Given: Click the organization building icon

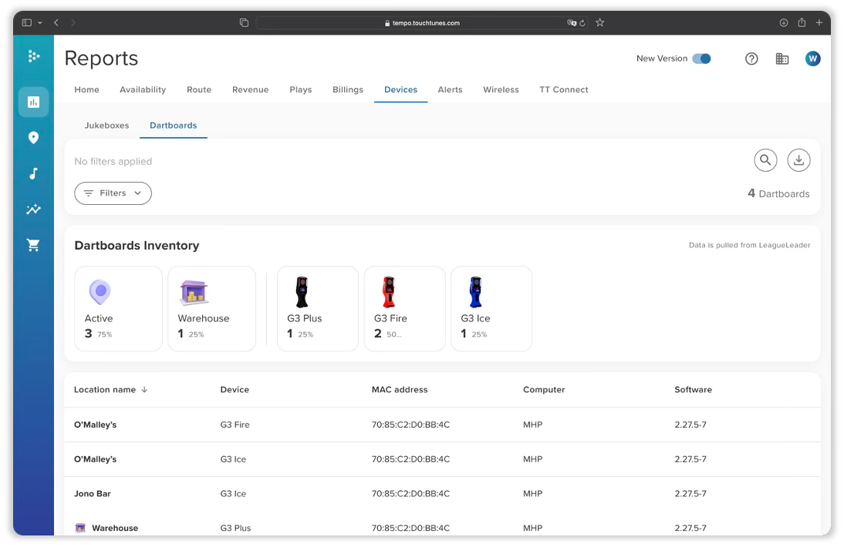Looking at the screenshot, I should (782, 59).
